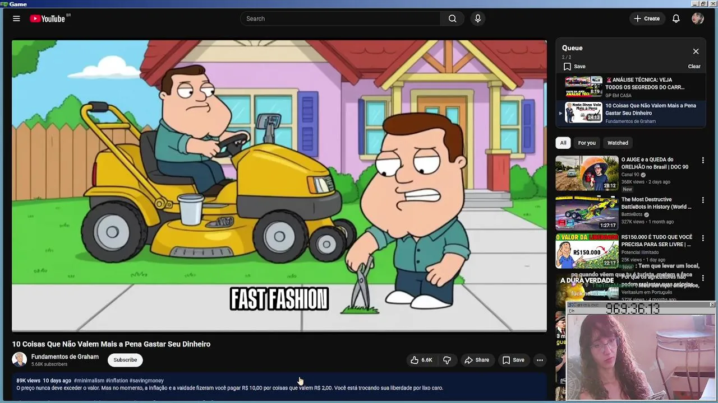Click the 89K views text
The image size is (718, 403).
(x=28, y=381)
